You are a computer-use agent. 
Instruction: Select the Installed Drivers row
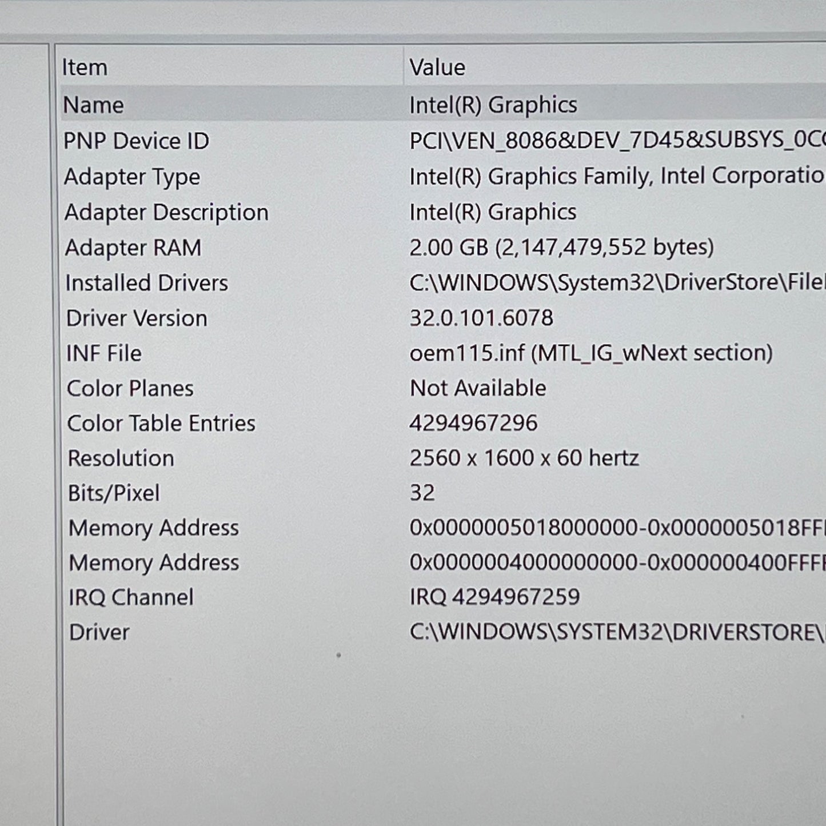point(147,283)
